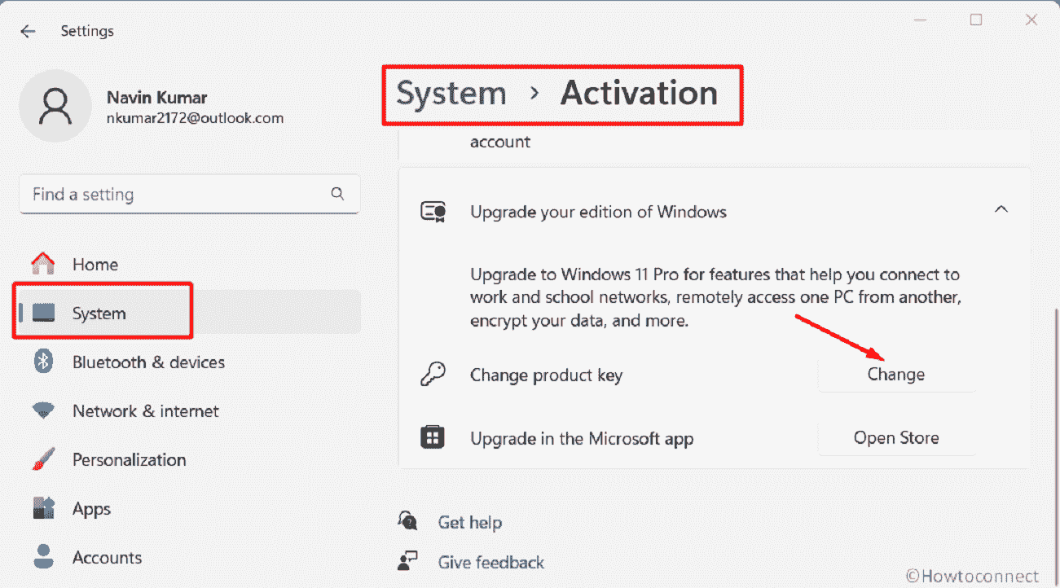Image resolution: width=1060 pixels, height=588 pixels.
Task: Click the back arrow in Settings
Action: tap(28, 31)
